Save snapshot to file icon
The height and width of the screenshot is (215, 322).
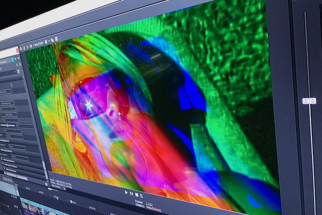(56, 39)
